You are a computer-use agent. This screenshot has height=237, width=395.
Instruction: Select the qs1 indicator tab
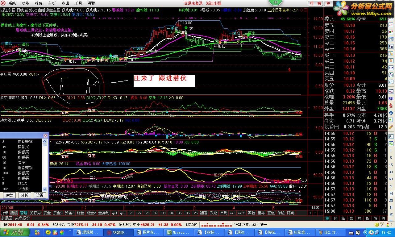pyautogui.click(x=114, y=213)
